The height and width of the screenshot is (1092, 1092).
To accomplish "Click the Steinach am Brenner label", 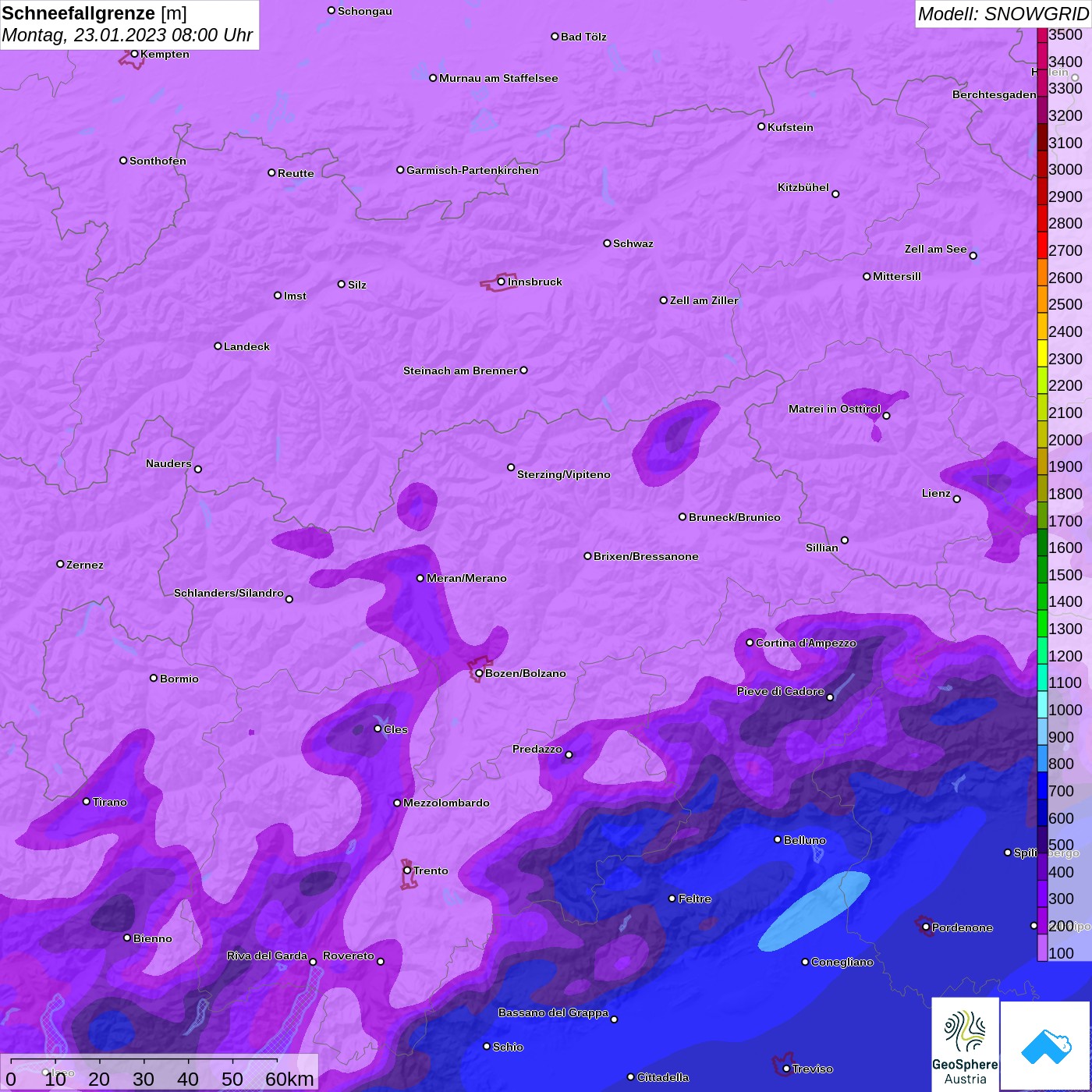I will pyautogui.click(x=460, y=370).
